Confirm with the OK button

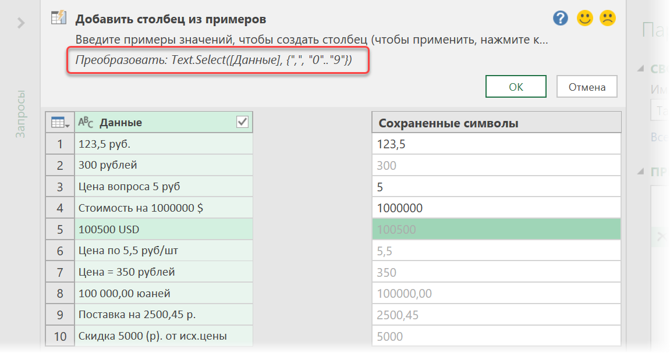click(x=516, y=87)
